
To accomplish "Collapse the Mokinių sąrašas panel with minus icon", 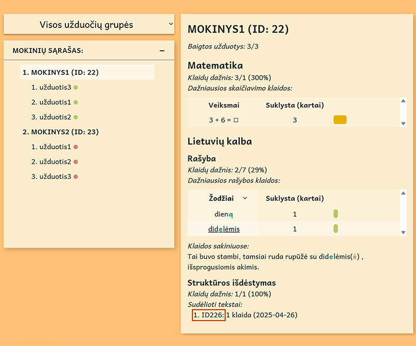I will click(x=162, y=50).
